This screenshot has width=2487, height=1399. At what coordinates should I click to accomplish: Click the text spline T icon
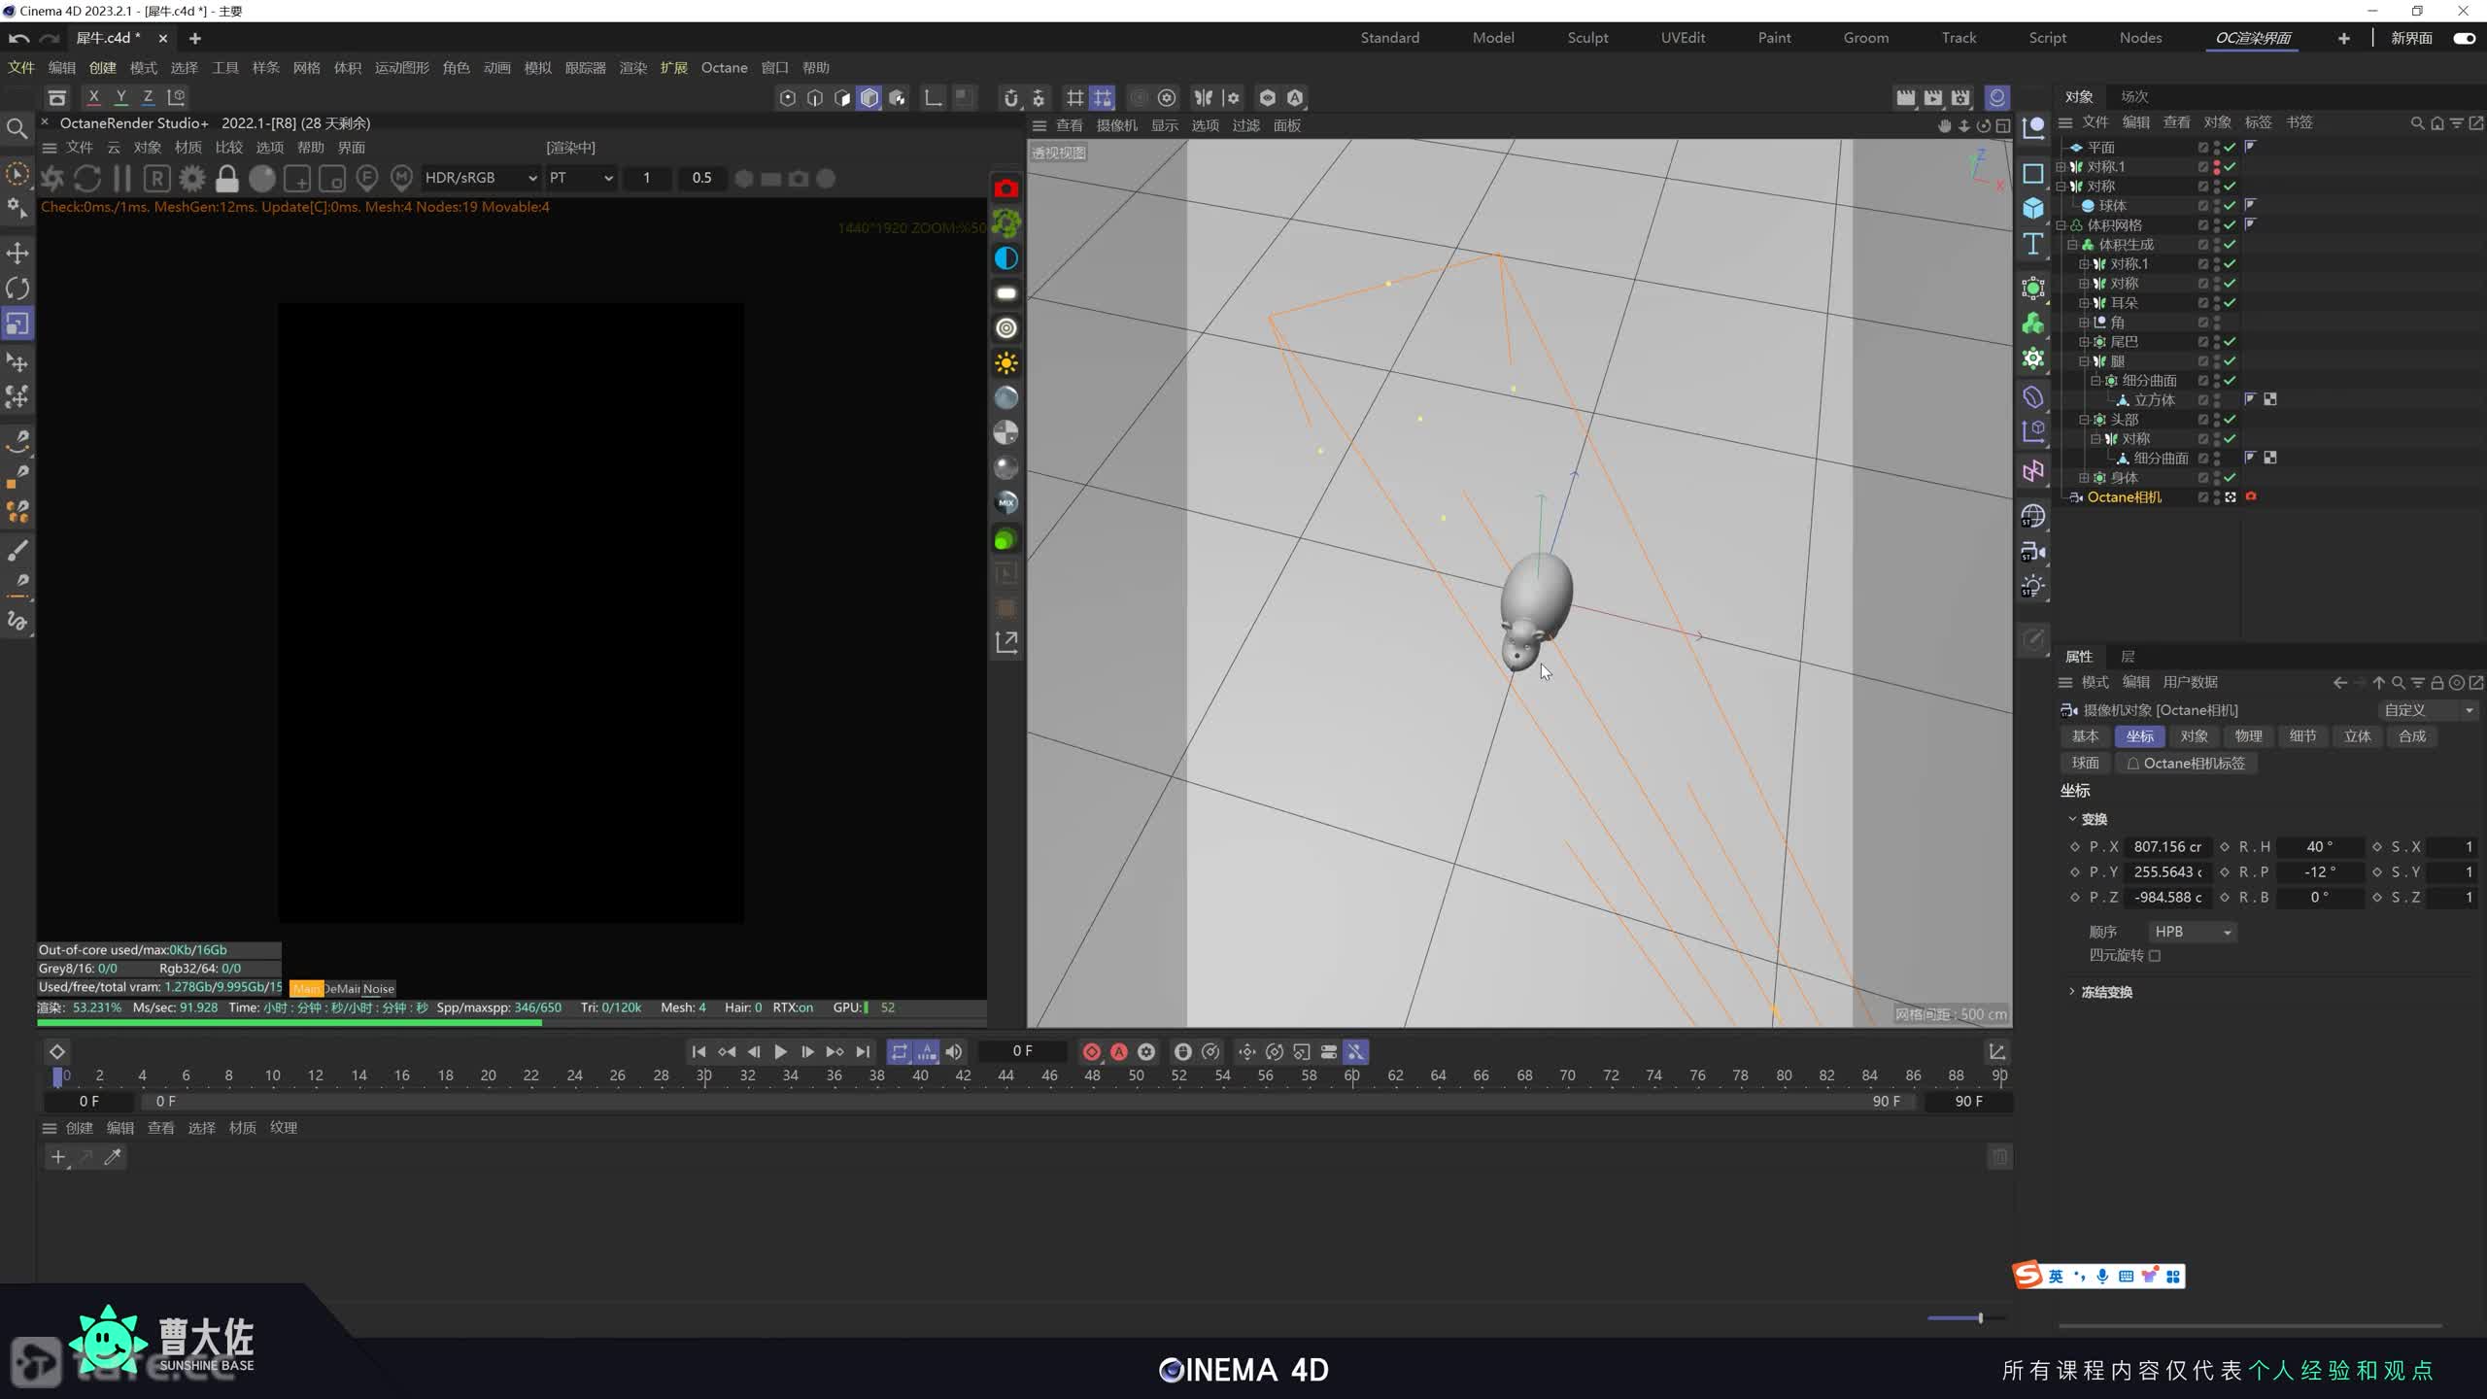[2033, 244]
